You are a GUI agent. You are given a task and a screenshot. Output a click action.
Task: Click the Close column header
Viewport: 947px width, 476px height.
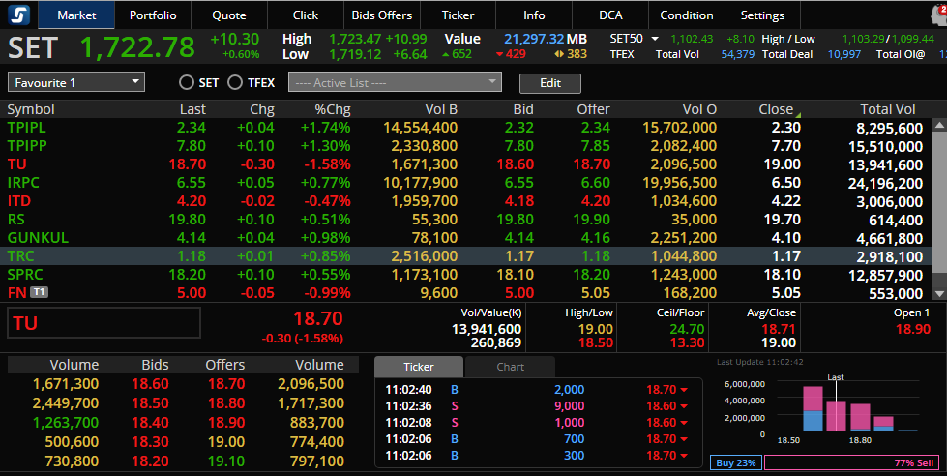(776, 109)
